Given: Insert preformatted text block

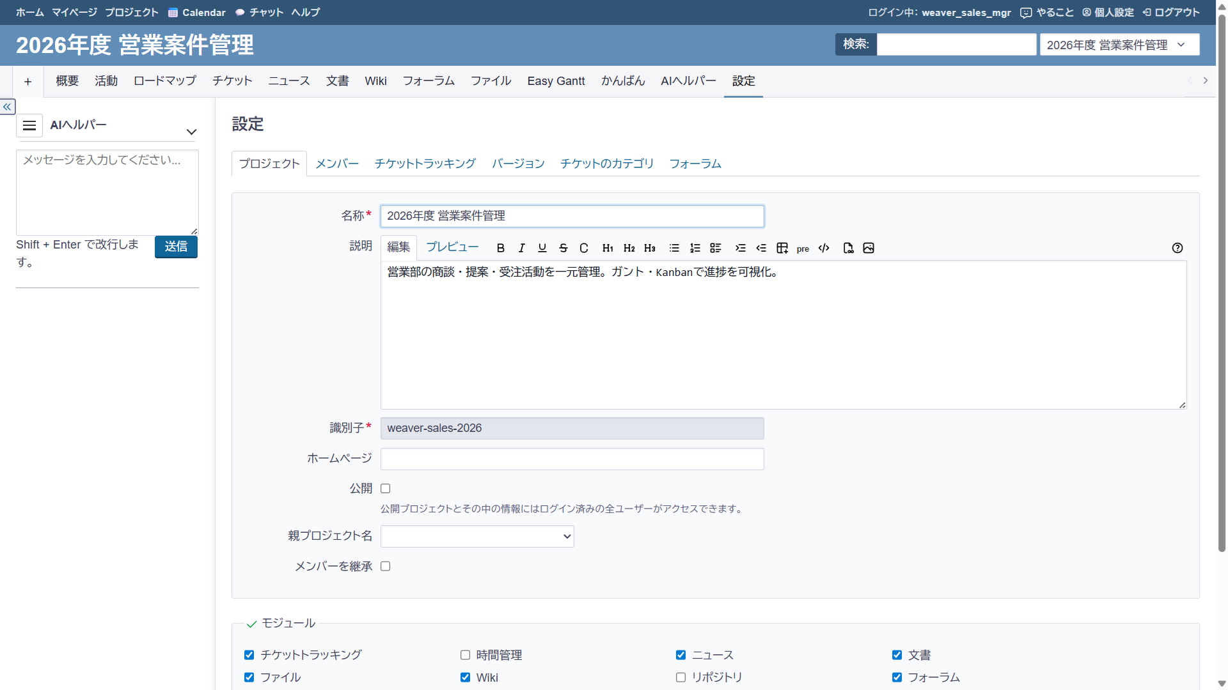Looking at the screenshot, I should pyautogui.click(x=803, y=249).
